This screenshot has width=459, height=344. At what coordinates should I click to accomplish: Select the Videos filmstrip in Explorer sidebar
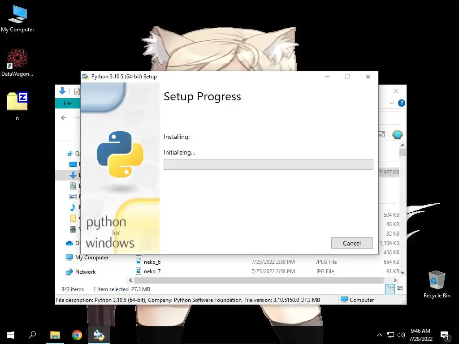pyautogui.click(x=73, y=229)
